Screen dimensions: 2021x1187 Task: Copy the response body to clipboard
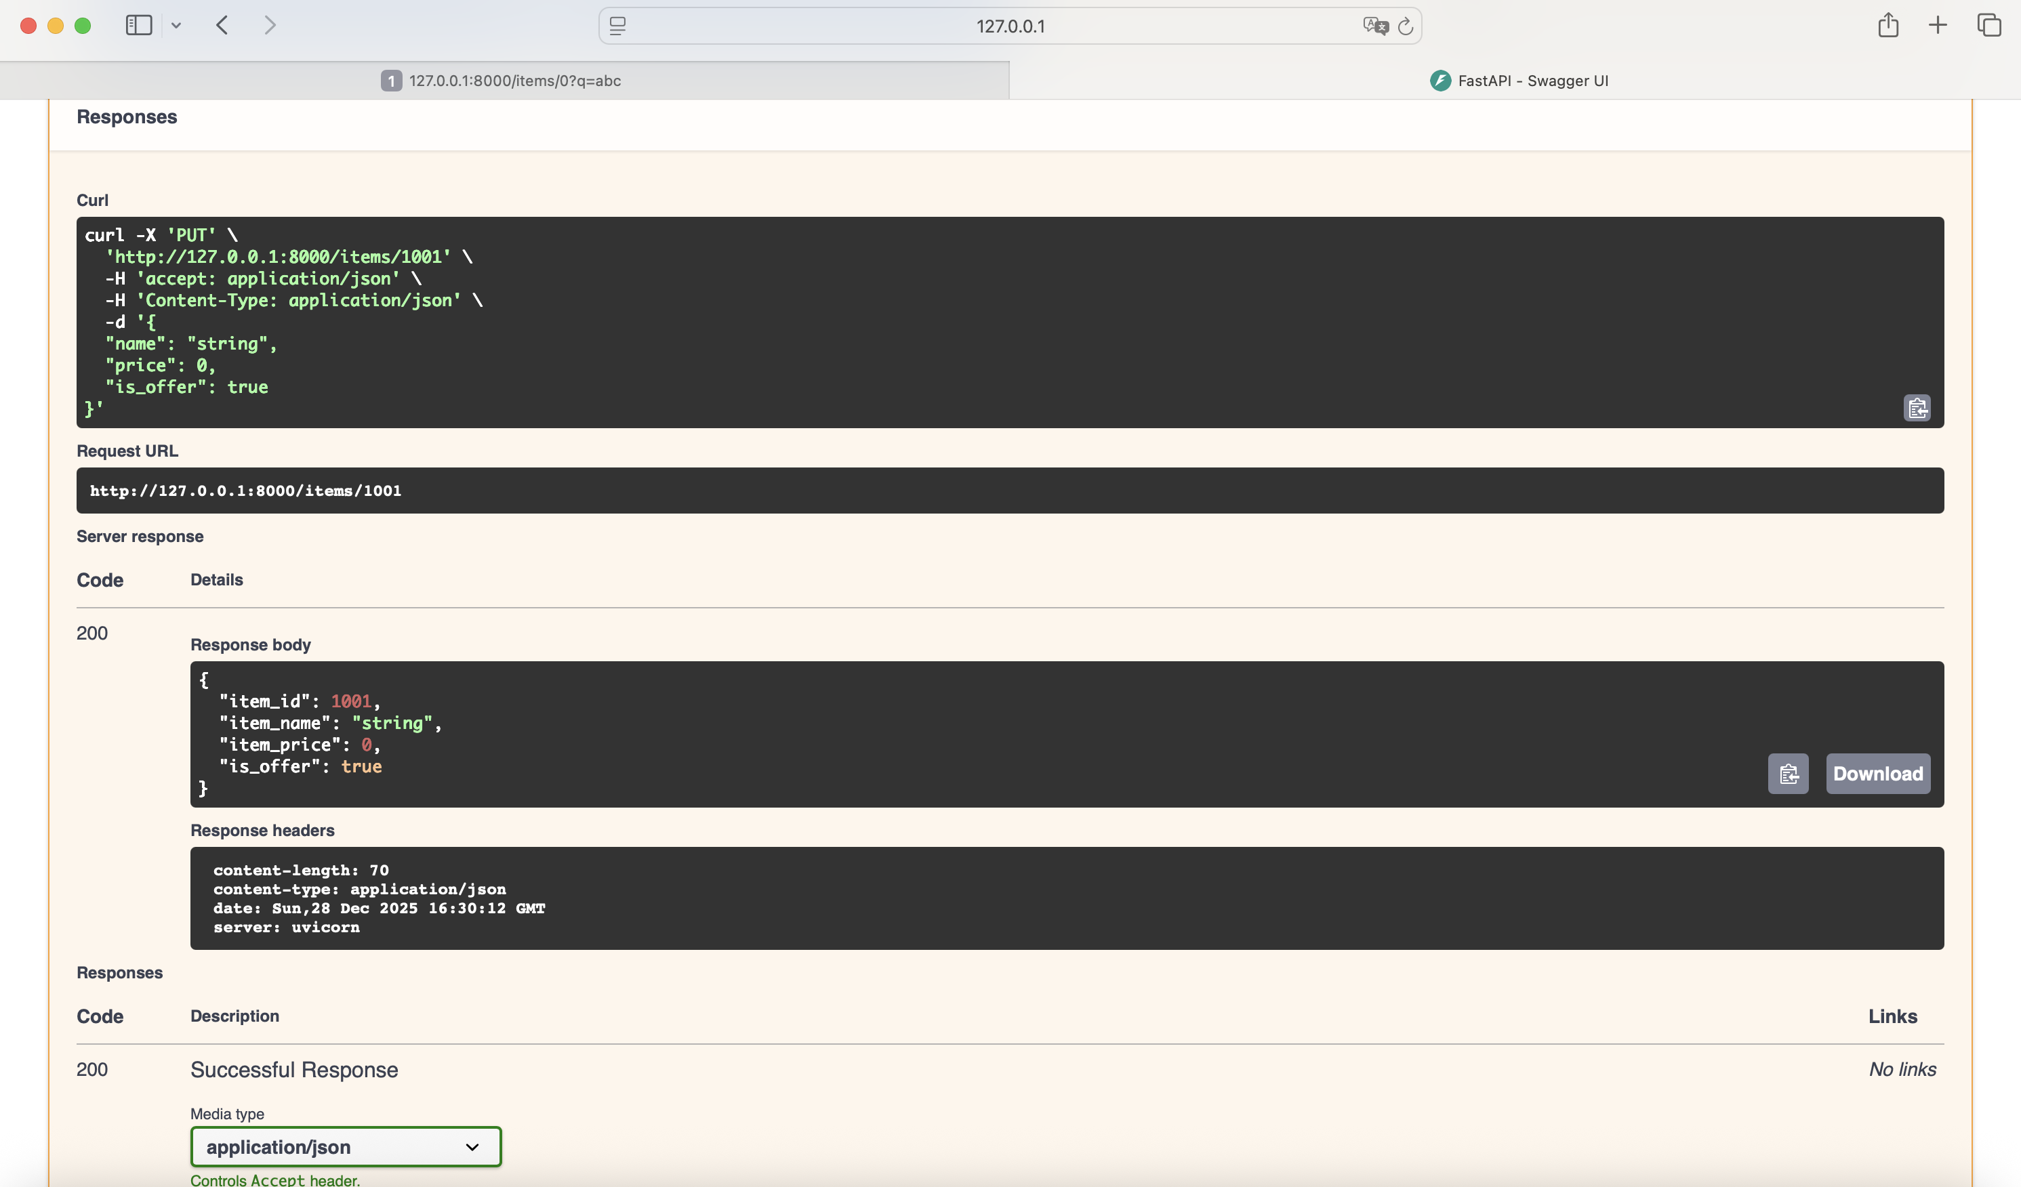[x=1788, y=774]
